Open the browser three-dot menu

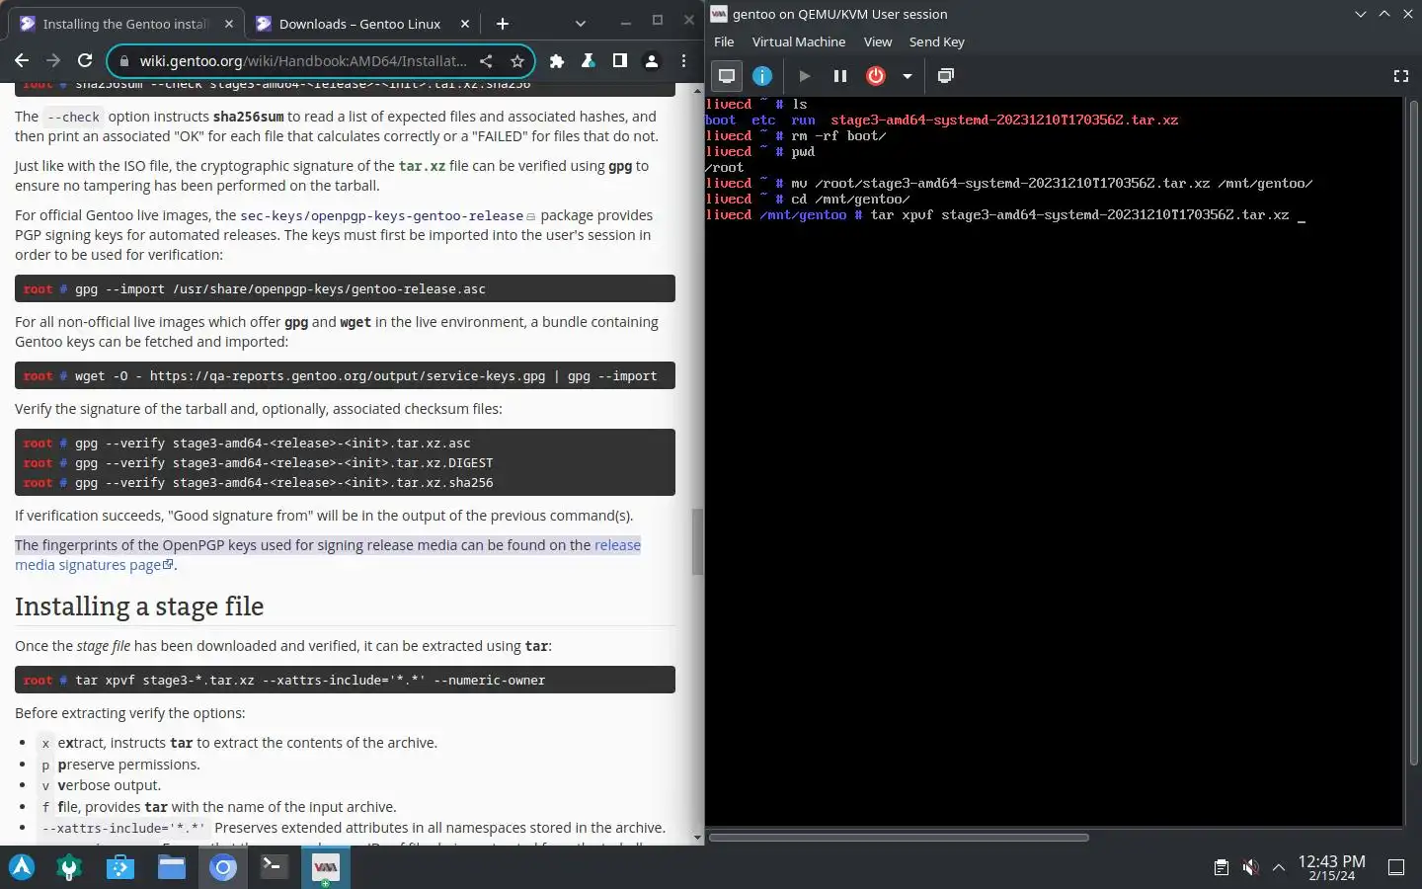coord(683,61)
